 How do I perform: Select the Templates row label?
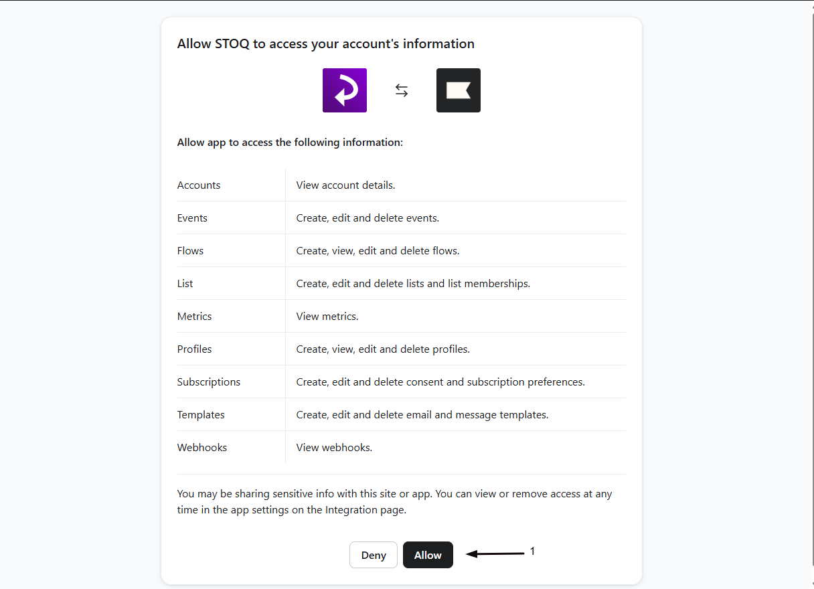tap(201, 415)
